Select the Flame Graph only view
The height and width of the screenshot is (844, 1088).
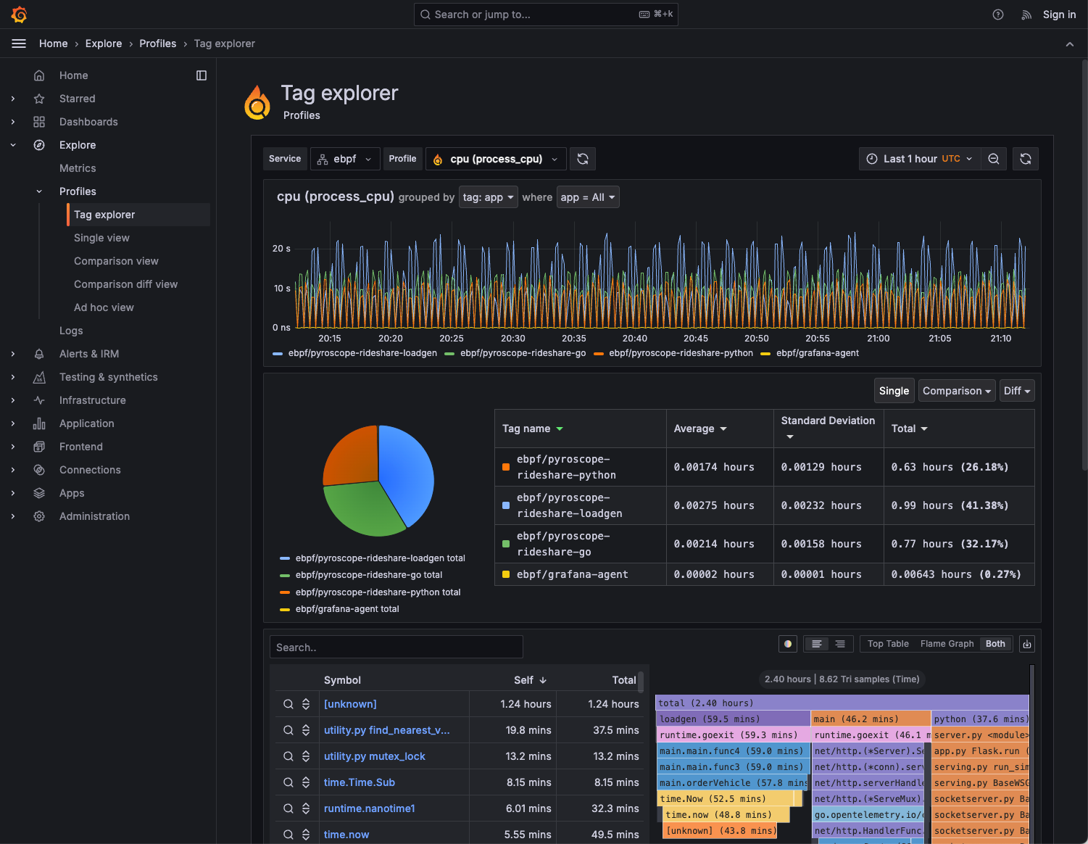coord(947,644)
